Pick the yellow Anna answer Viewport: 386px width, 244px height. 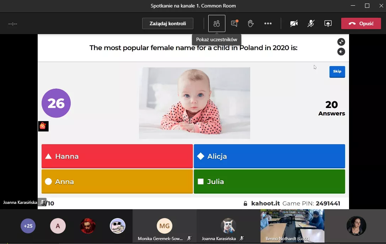click(117, 181)
